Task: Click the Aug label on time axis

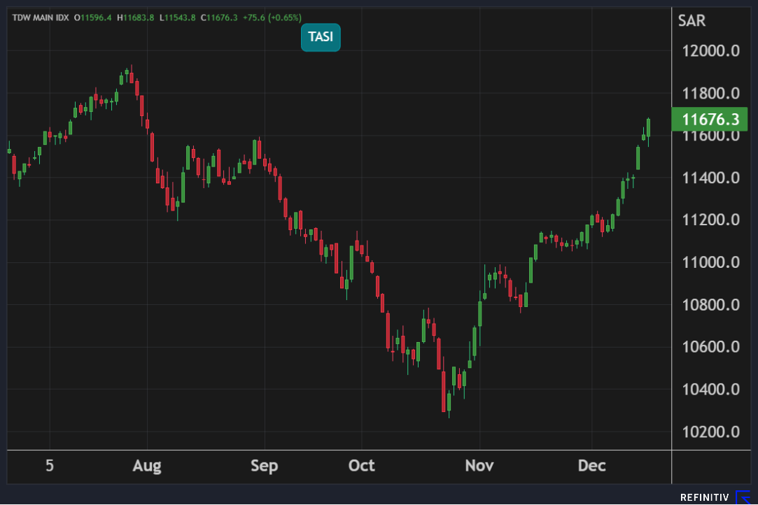Action: pyautogui.click(x=147, y=466)
